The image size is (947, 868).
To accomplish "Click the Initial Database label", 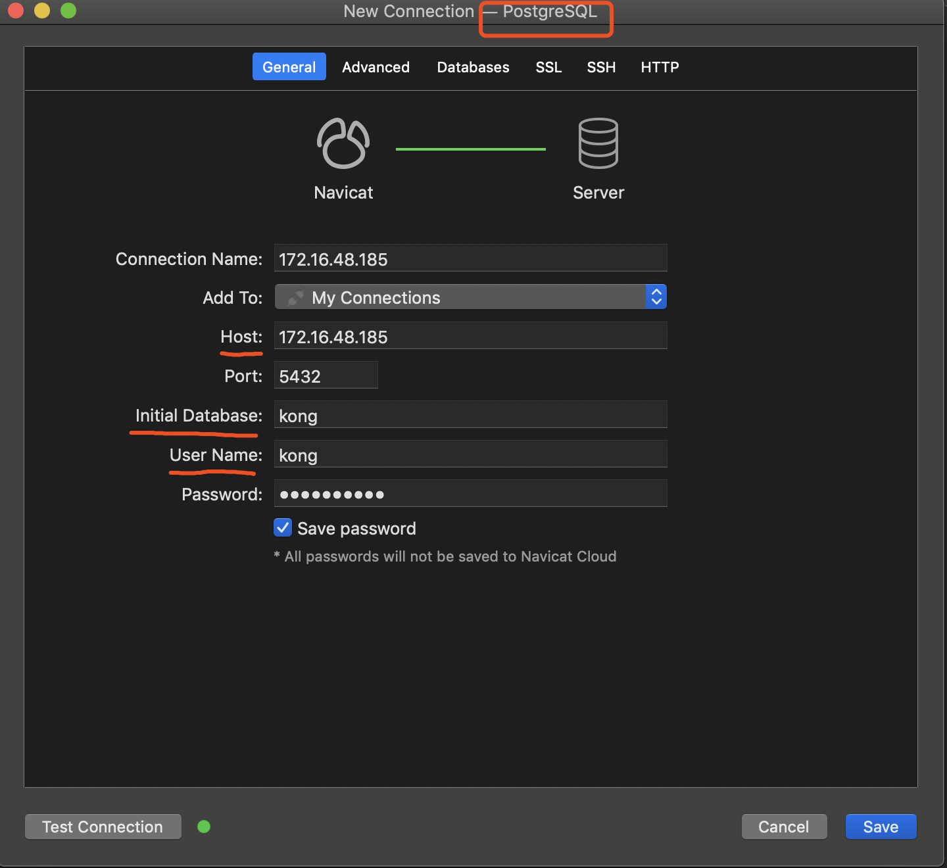I will click(x=199, y=416).
